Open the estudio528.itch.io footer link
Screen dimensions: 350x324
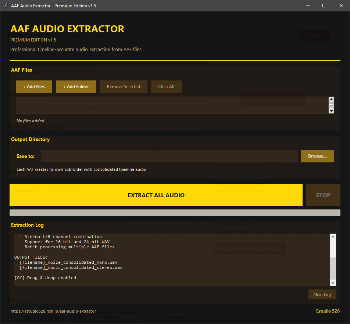coord(53,311)
